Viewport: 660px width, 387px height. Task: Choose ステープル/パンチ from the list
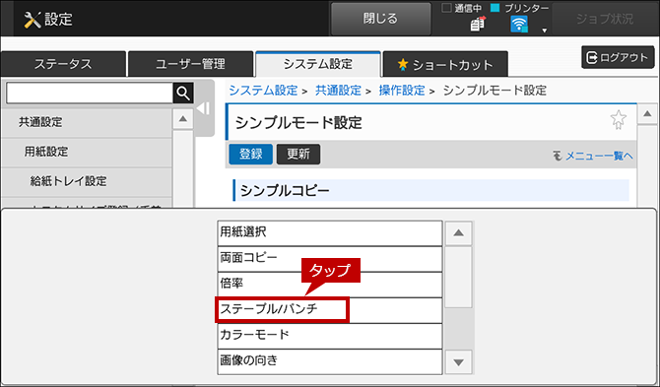click(x=330, y=309)
